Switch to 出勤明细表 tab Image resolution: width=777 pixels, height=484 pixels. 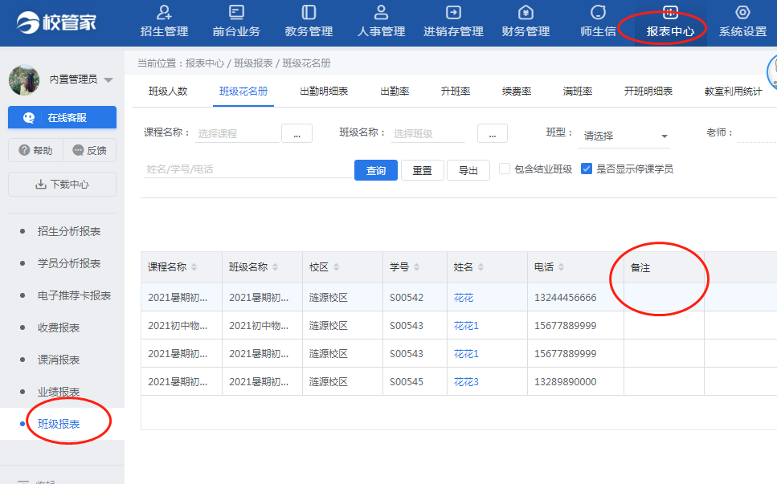point(324,91)
